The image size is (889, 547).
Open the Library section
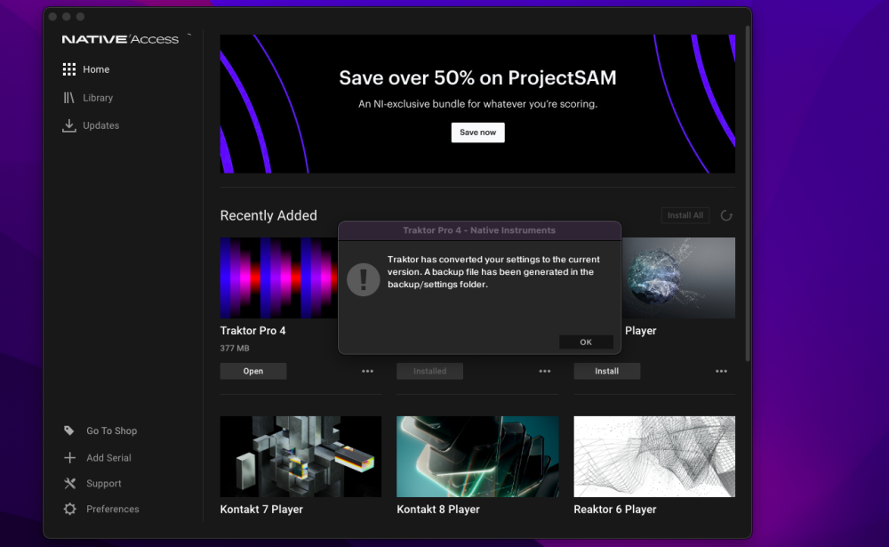click(x=98, y=98)
